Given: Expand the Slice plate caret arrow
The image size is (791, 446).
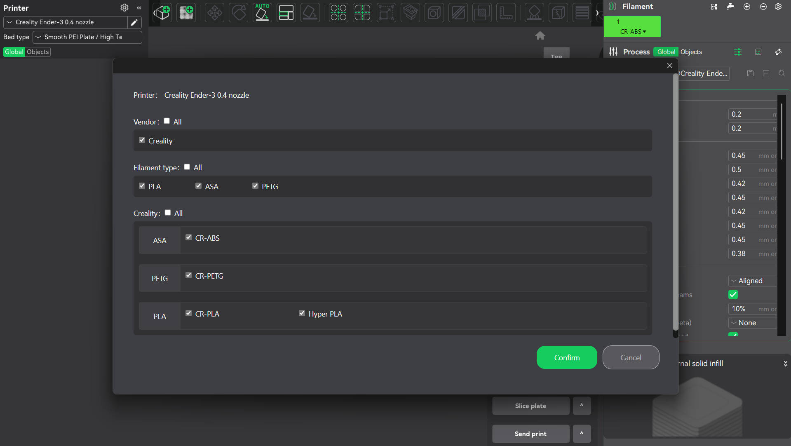Looking at the screenshot, I should (582, 406).
